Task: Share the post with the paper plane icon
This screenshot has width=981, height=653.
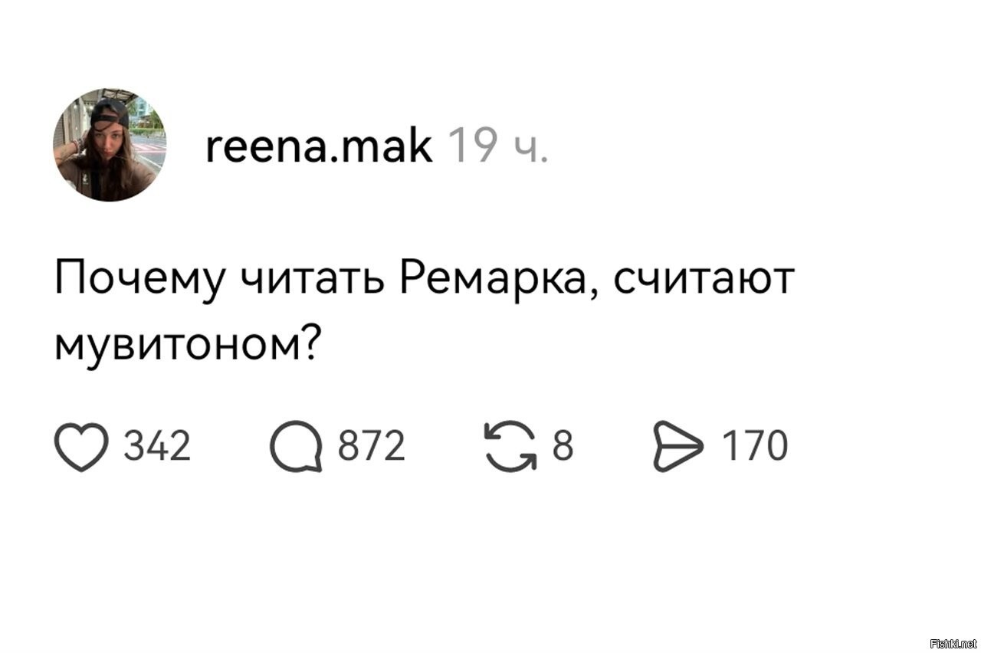Action: pos(678,447)
